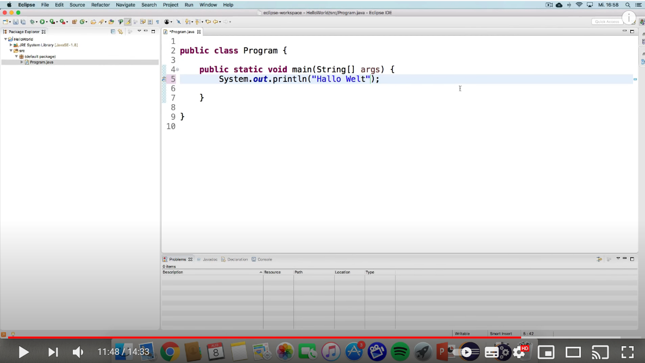Open the Problems view menu dropdown triangle
The image size is (645, 363).
click(x=618, y=259)
